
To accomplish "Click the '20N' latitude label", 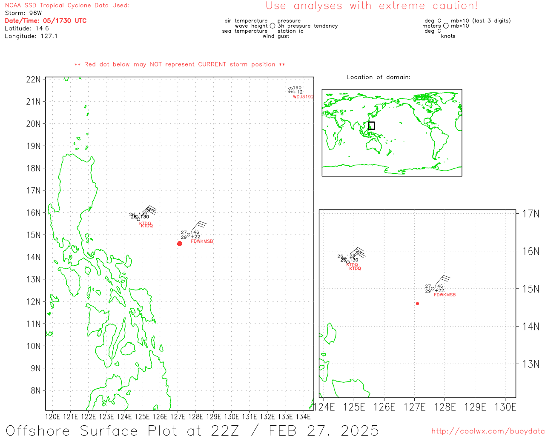I will point(33,124).
